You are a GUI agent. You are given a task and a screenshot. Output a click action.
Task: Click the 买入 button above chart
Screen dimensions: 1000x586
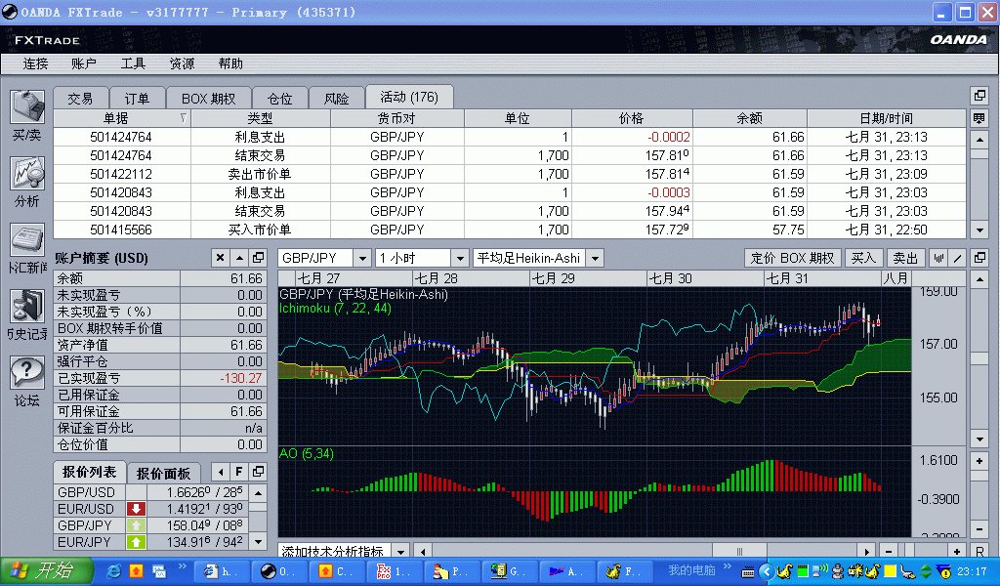(x=863, y=258)
